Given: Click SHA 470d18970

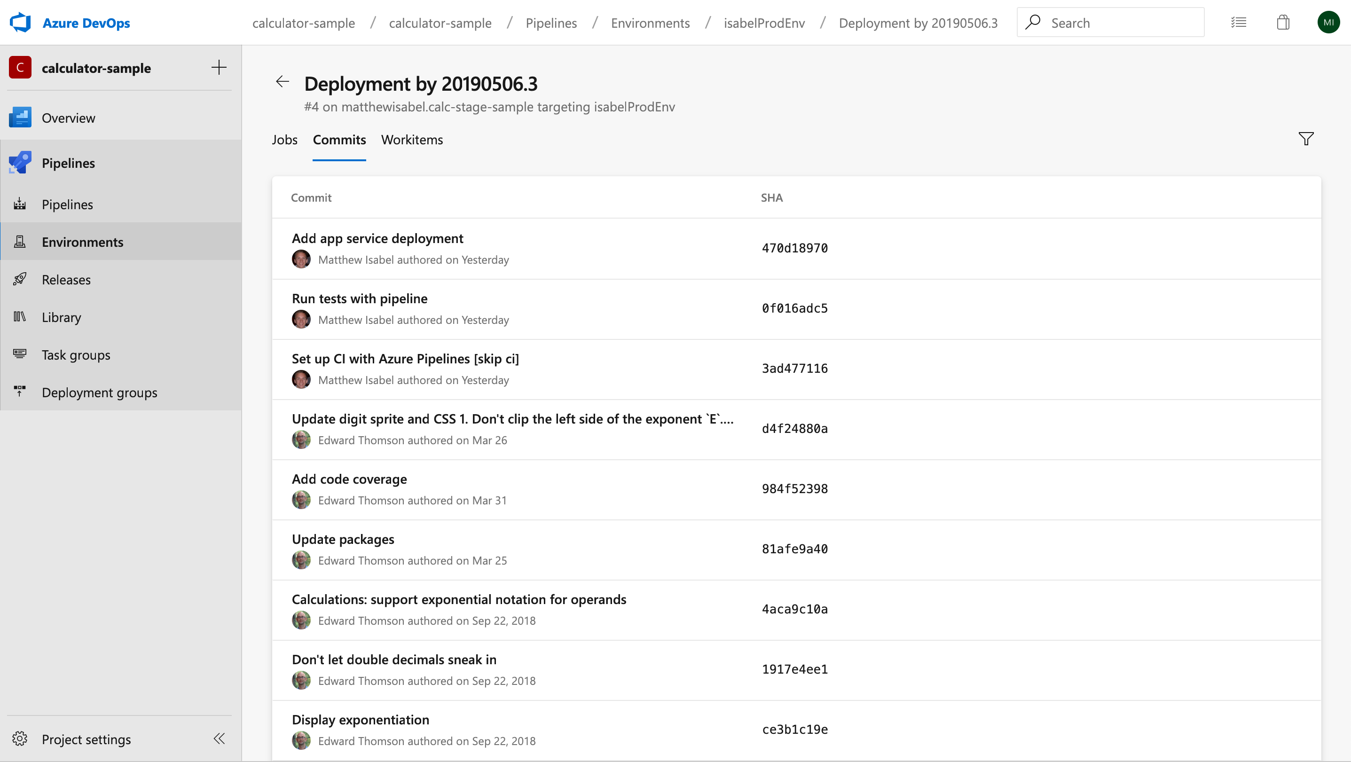Looking at the screenshot, I should coord(794,248).
